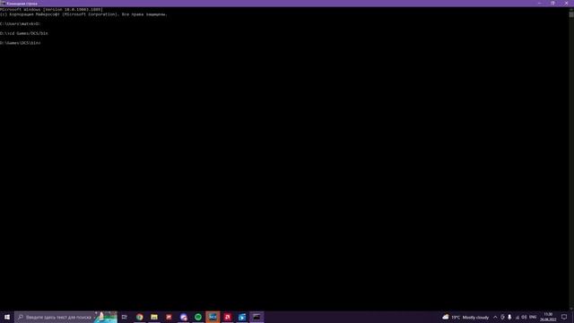
Task: Open the weather widget showing Mostly cloudy
Action: [465, 317]
